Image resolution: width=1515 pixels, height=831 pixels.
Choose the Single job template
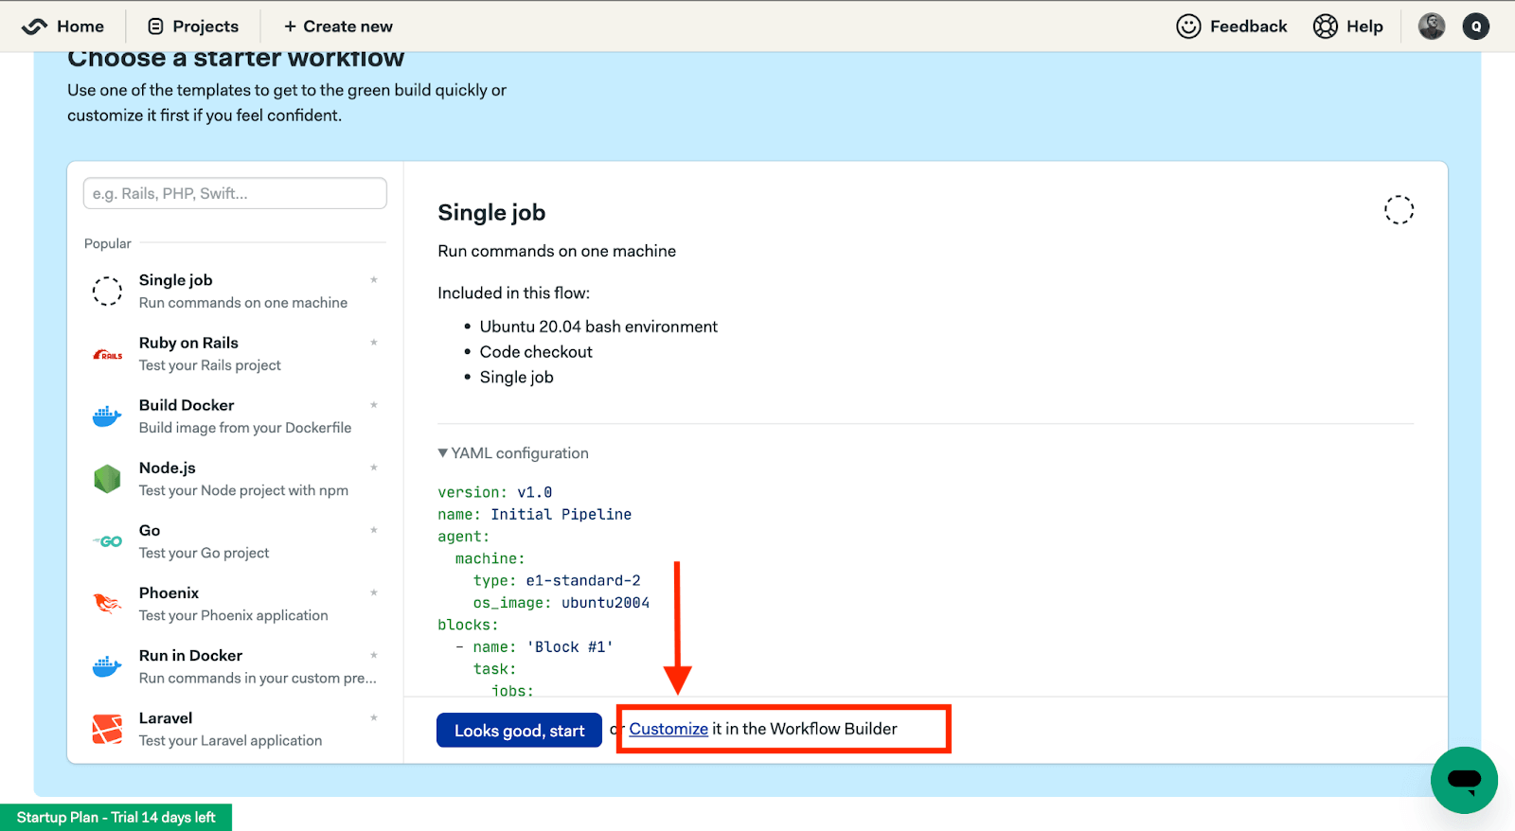(235, 291)
